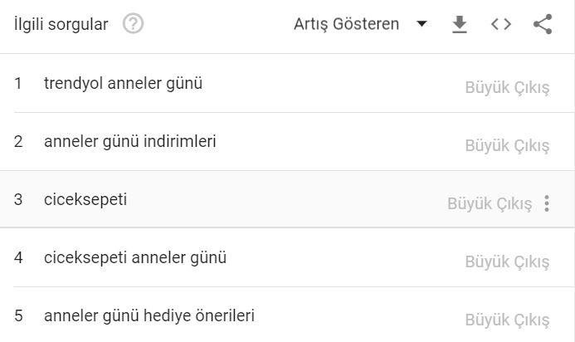The width and height of the screenshot is (575, 342).
Task: Select the ciceksepeti query
Action: click(x=85, y=199)
